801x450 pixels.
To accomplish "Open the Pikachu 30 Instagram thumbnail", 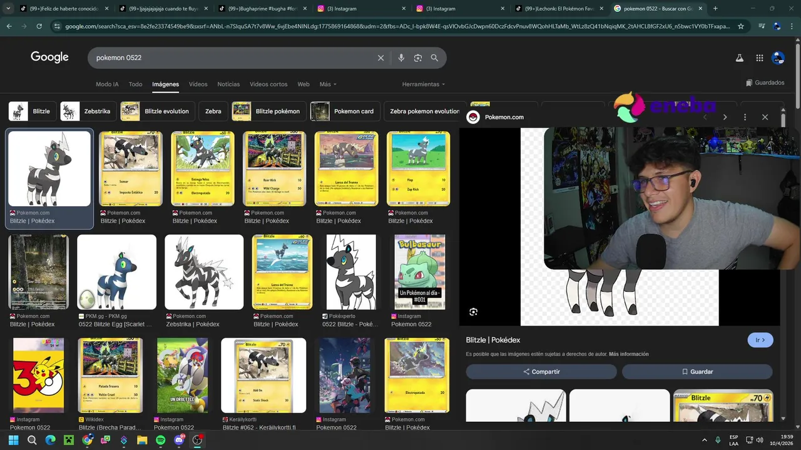I will (38, 376).
